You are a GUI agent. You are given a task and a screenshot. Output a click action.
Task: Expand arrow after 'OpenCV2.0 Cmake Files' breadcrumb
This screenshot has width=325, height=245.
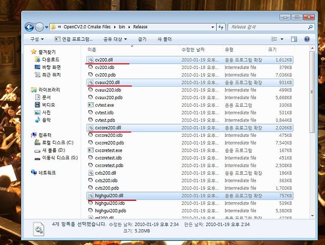[x=115, y=27]
